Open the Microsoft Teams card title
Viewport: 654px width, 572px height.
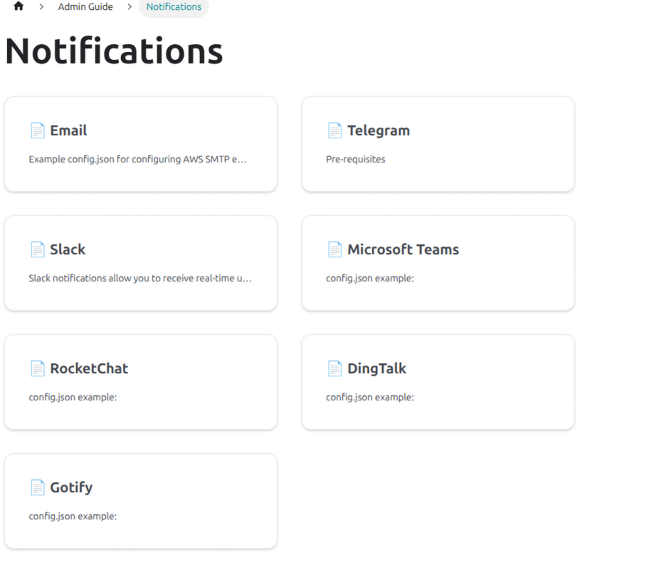[403, 249]
